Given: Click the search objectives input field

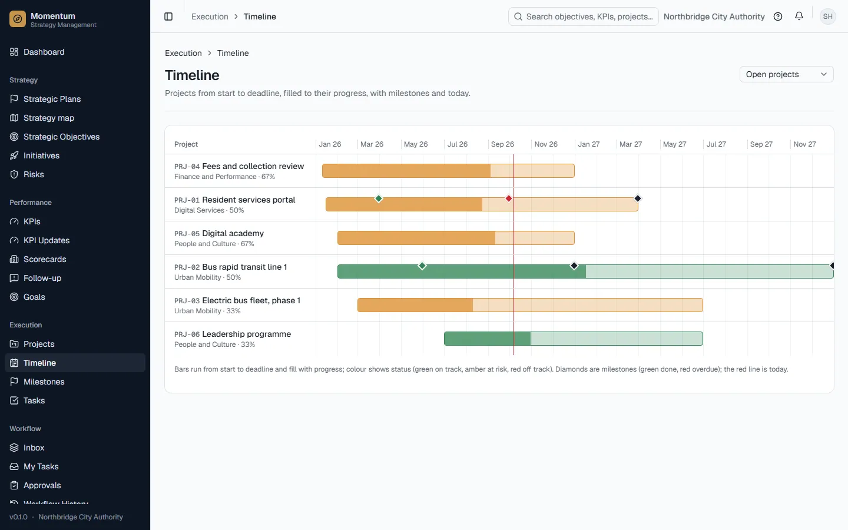Looking at the screenshot, I should (x=583, y=16).
